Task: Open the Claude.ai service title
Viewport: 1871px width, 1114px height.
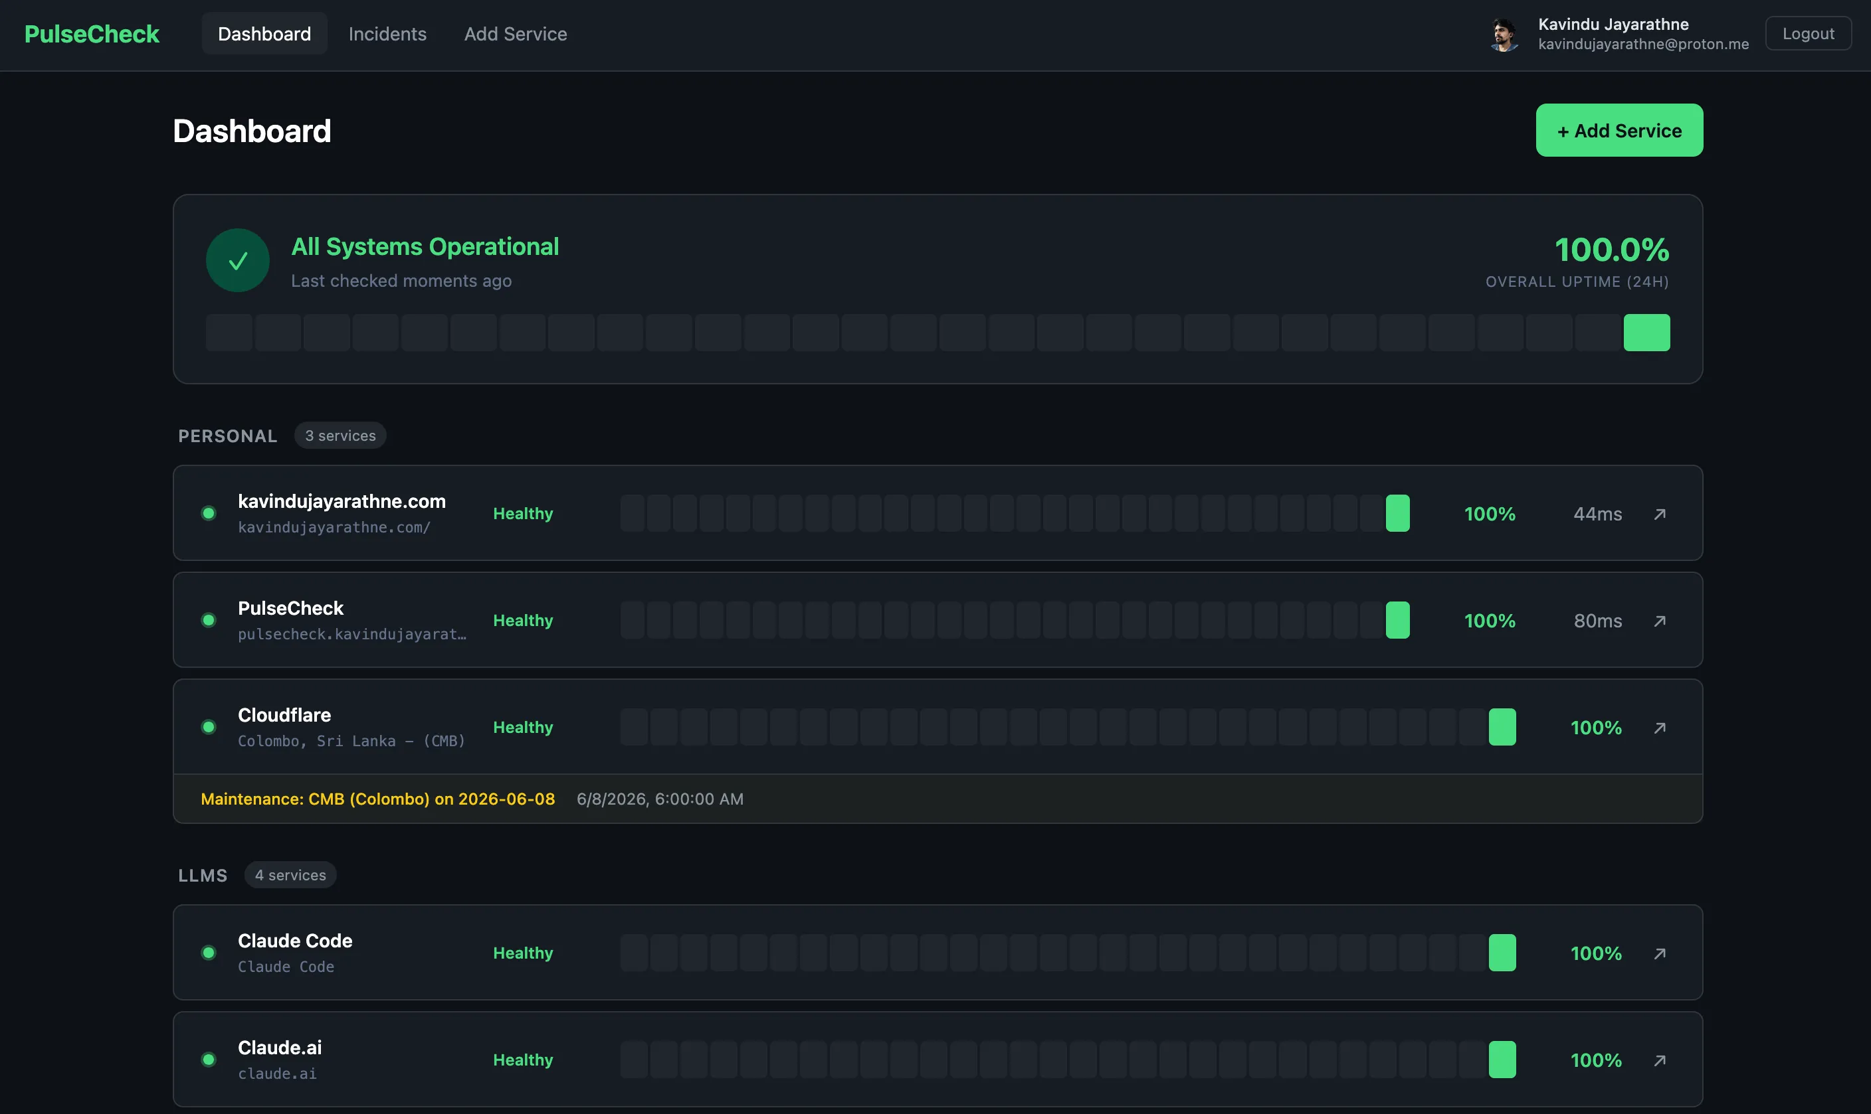Action: click(x=280, y=1047)
